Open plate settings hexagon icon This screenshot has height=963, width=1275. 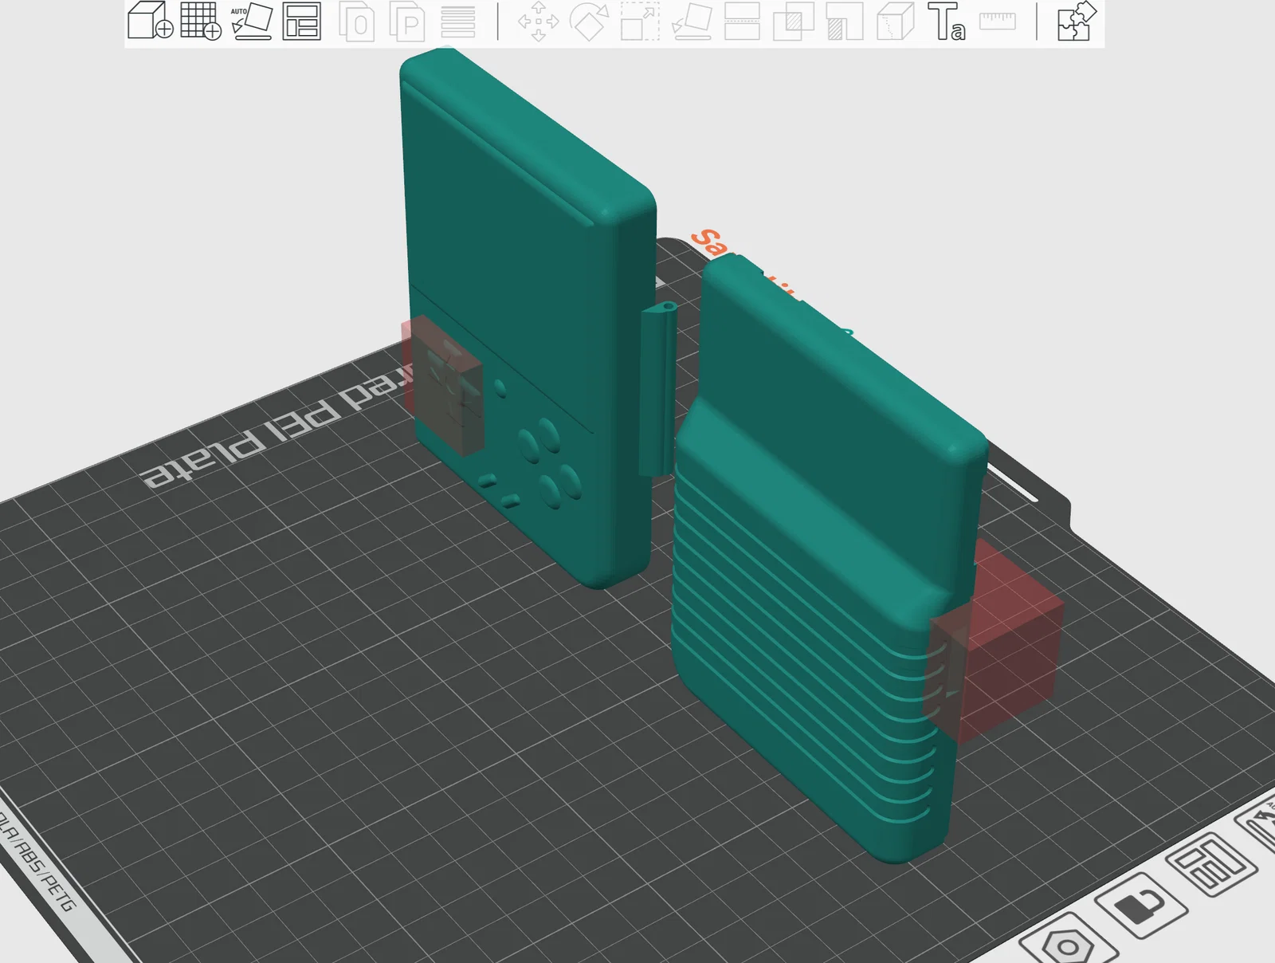tap(1068, 945)
